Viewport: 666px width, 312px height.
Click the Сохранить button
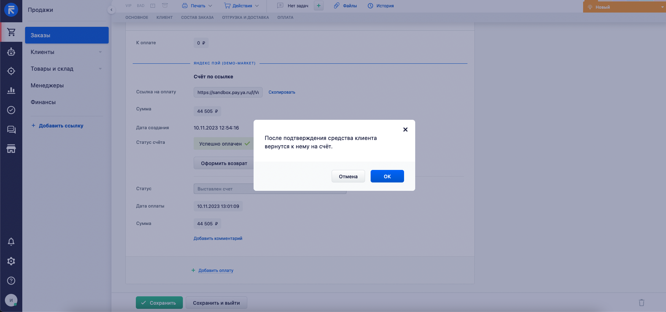159,303
